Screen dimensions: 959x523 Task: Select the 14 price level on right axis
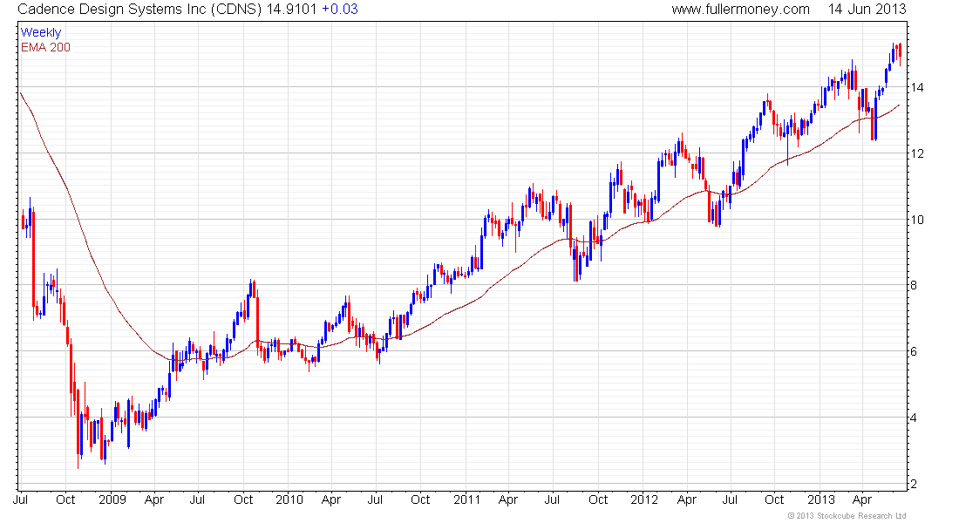(916, 87)
